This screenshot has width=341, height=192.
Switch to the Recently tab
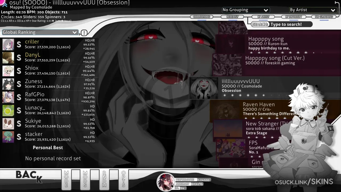pos(232,17)
